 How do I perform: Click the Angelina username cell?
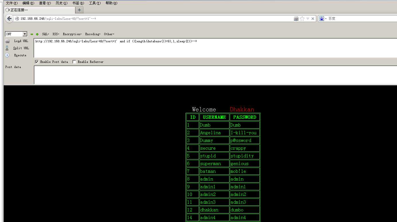(215, 133)
